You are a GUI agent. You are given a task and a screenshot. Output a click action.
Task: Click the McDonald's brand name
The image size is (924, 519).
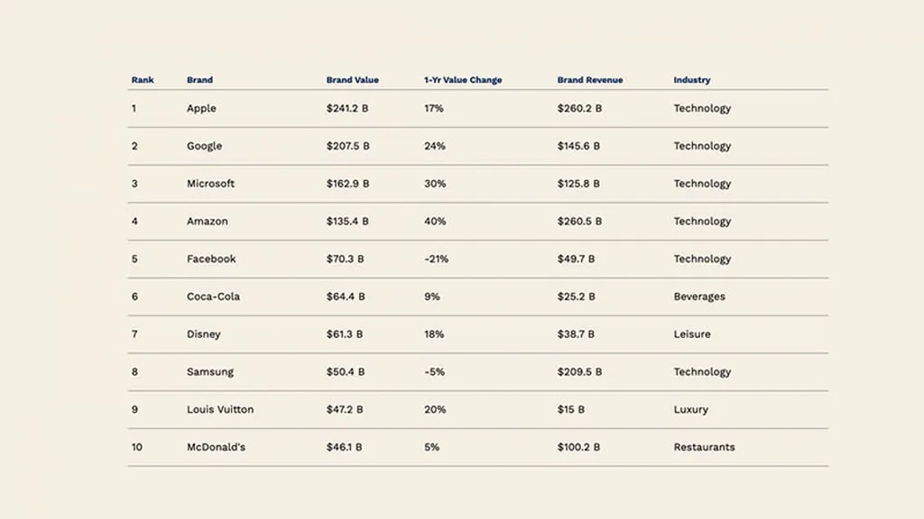point(216,447)
